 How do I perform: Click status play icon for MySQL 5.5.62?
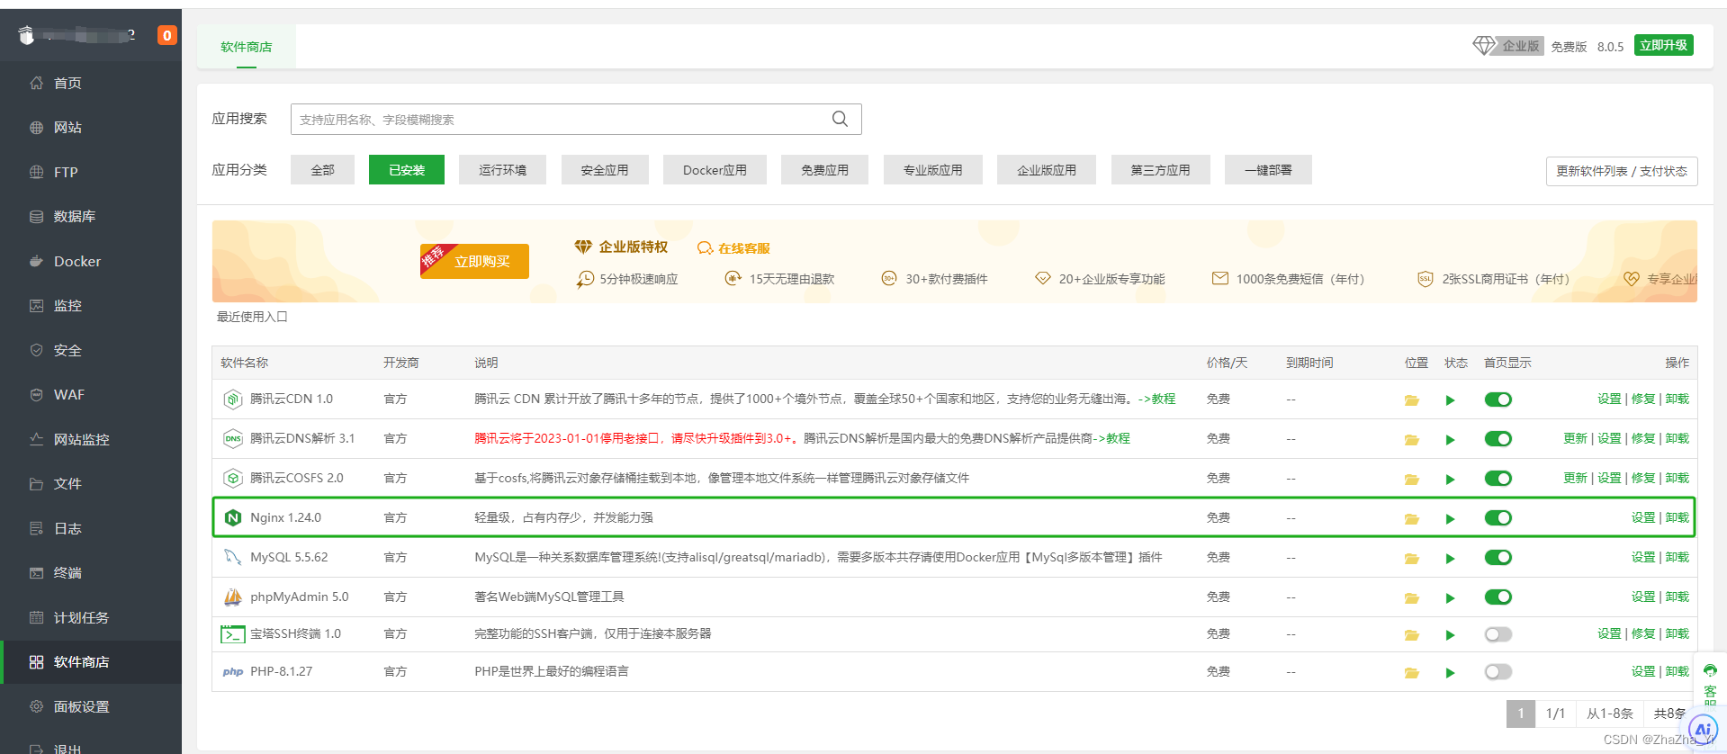pos(1450,559)
